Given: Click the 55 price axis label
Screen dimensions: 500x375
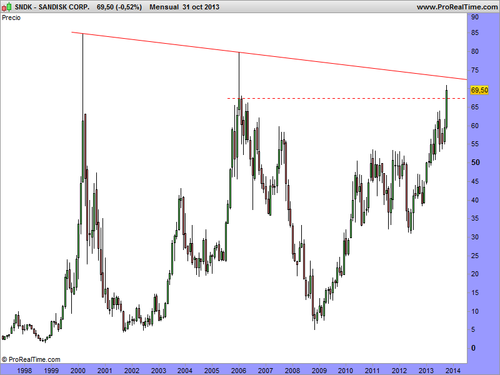Looking at the screenshot, I should pyautogui.click(x=475, y=144).
